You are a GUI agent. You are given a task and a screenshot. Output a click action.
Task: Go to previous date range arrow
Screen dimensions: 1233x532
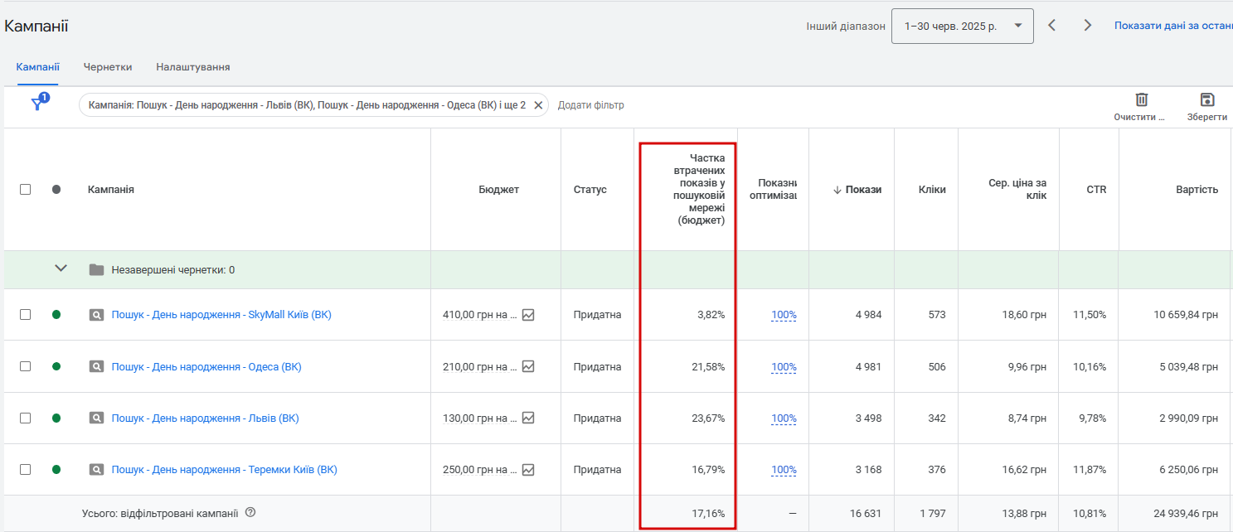point(1052,26)
